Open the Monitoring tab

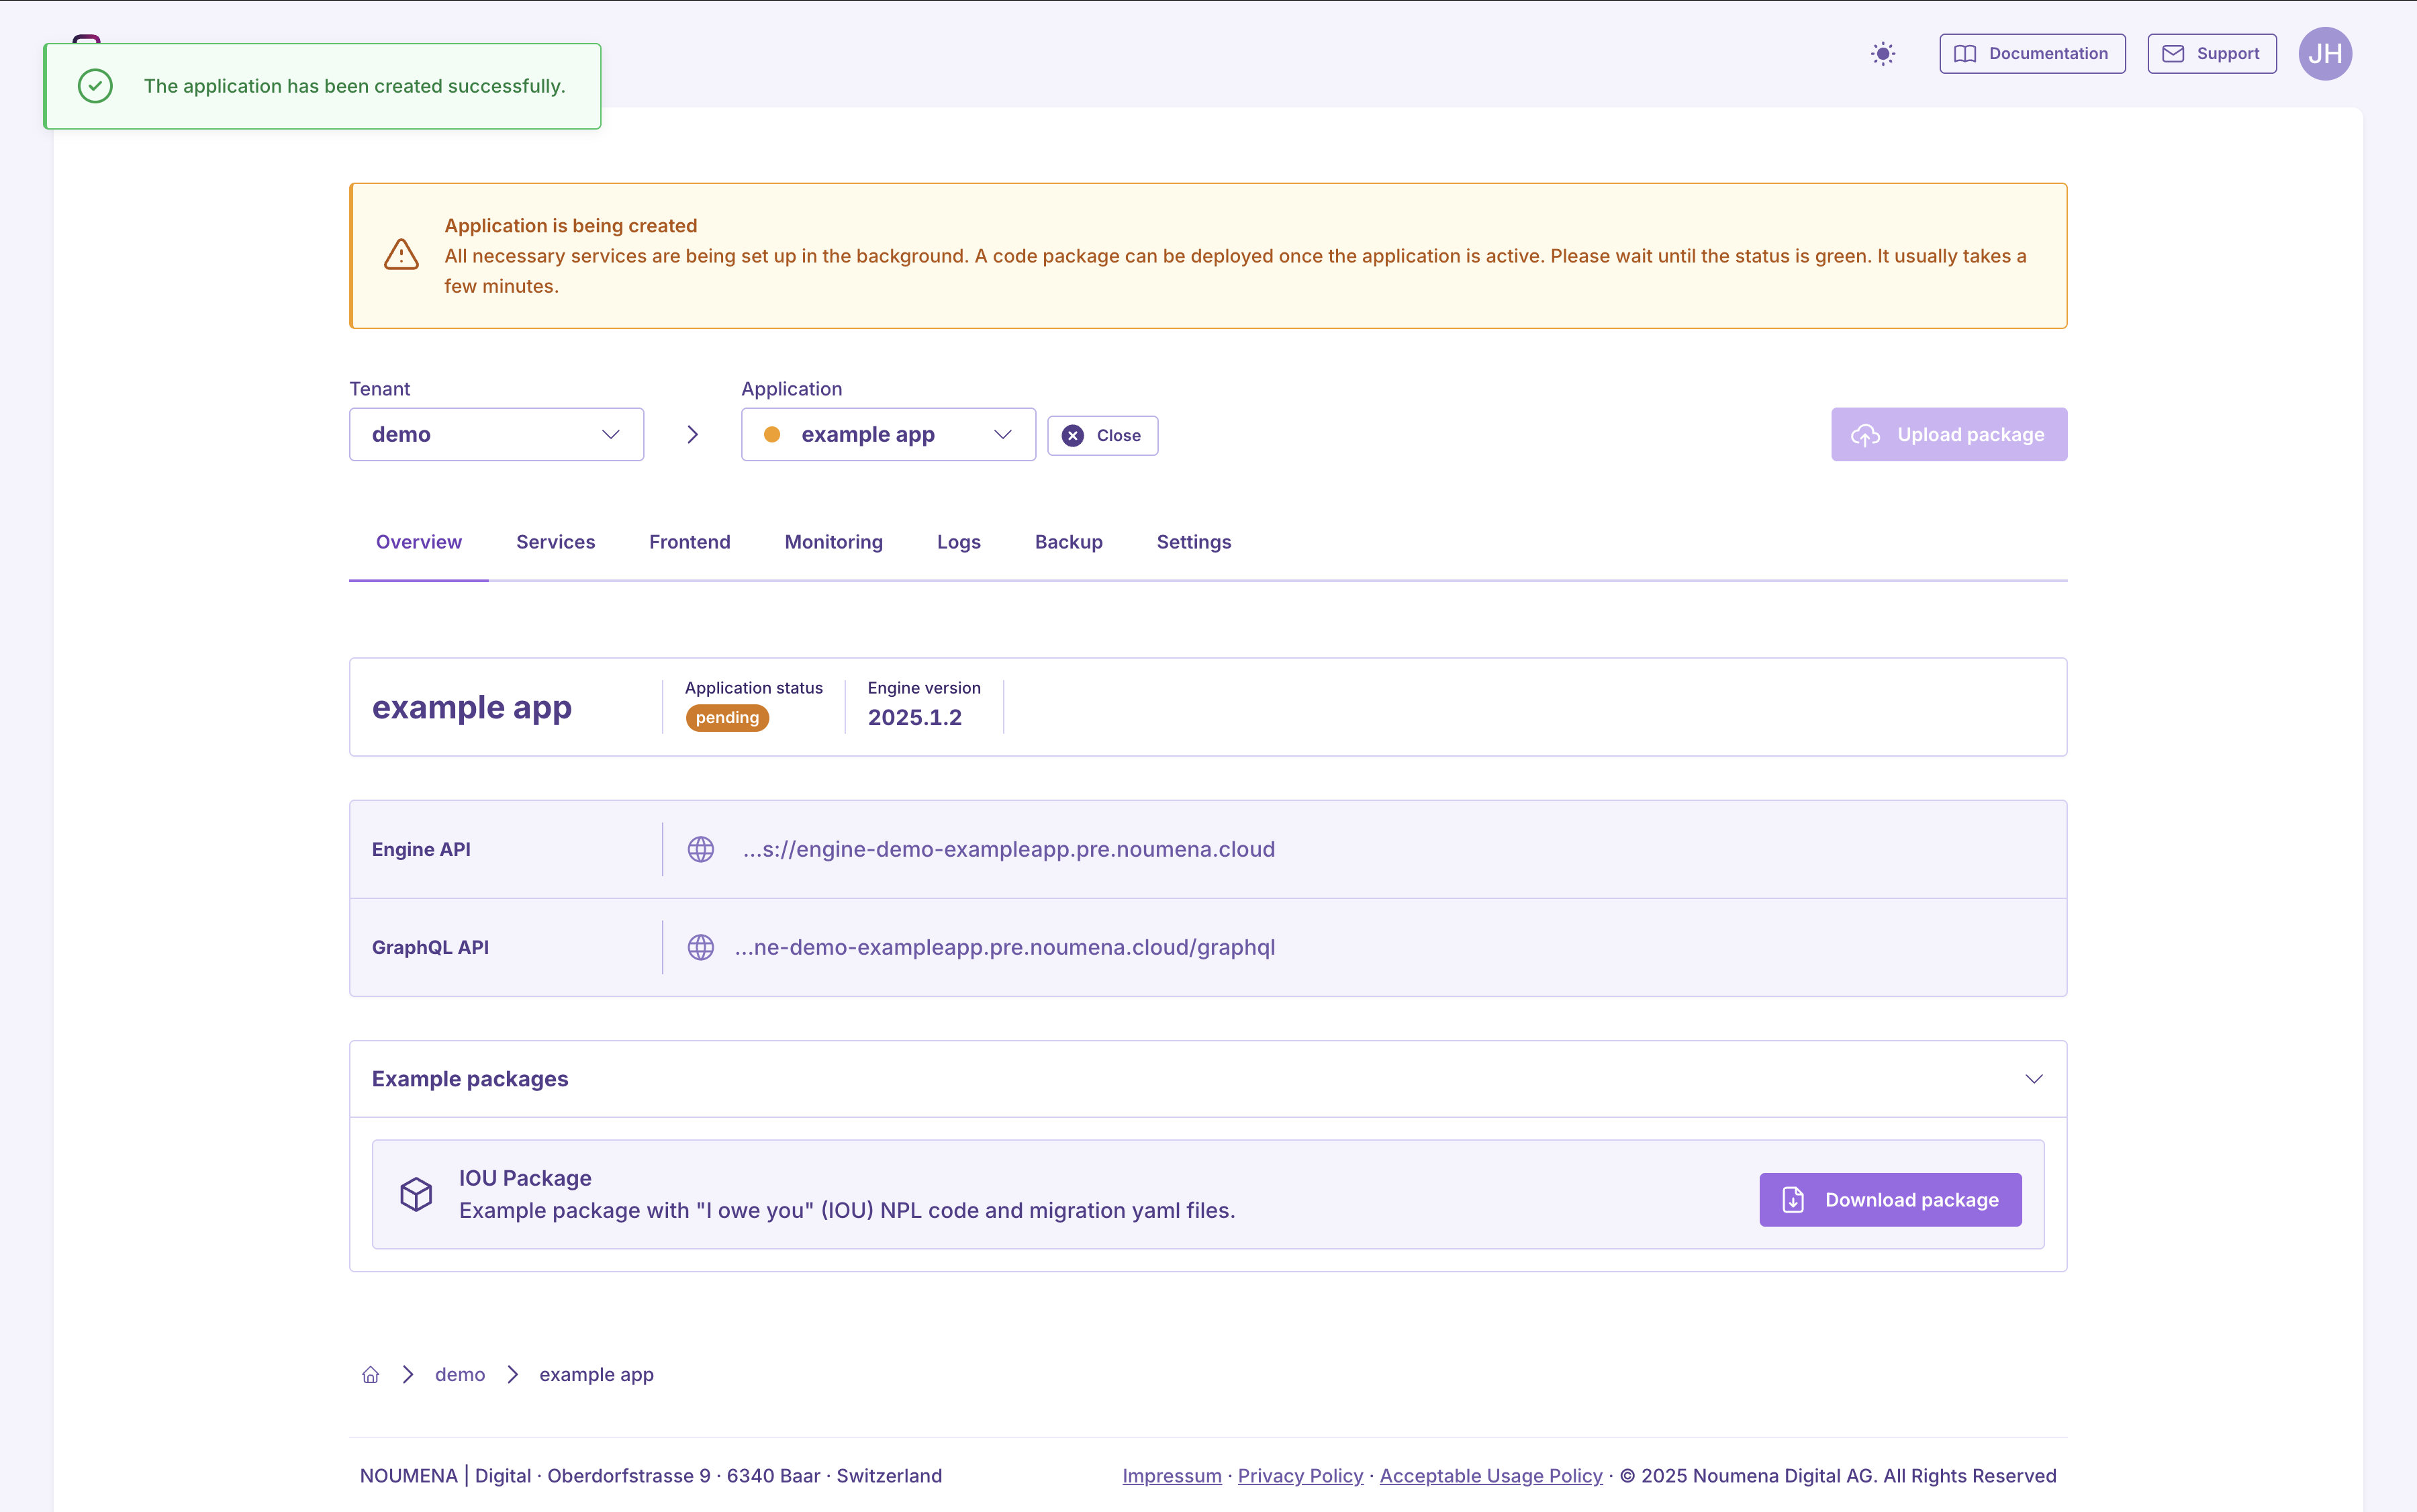click(x=833, y=542)
